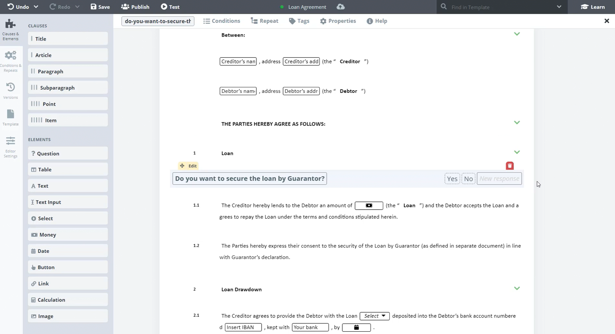Click the Insert IBAN field
The width and height of the screenshot is (615, 334).
243,327
